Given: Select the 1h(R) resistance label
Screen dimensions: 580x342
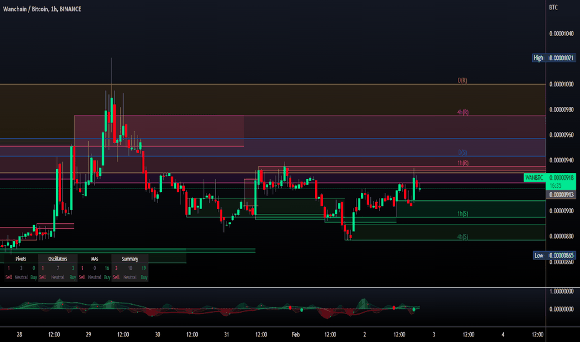Looking at the screenshot, I should click(463, 163).
